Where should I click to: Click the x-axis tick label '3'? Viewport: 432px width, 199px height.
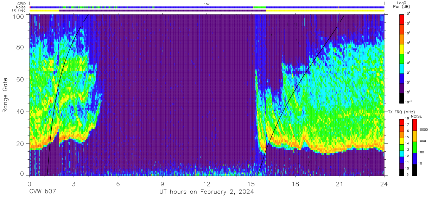74,184
